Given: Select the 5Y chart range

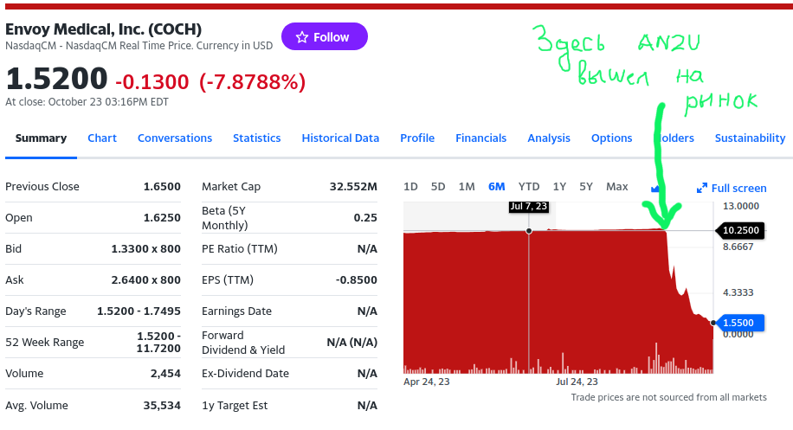Looking at the screenshot, I should [586, 187].
